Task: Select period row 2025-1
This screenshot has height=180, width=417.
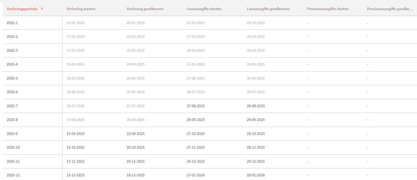Action: 12,23
